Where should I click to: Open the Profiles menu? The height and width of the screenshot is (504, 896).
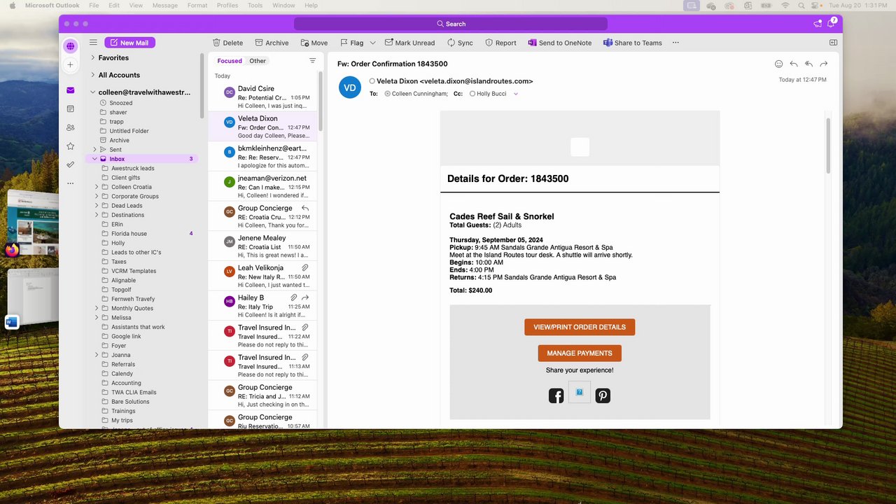tap(227, 5)
